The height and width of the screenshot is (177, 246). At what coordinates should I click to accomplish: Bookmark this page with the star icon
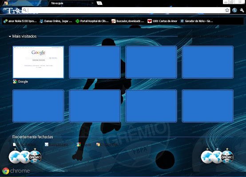227,10
